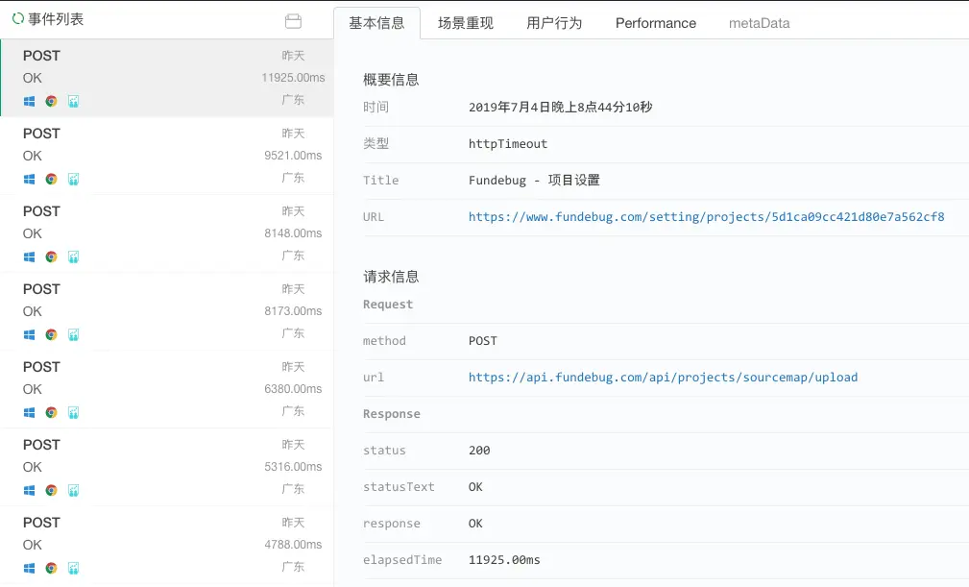
Task: Click the 事件列表 header title
Action: point(56,19)
